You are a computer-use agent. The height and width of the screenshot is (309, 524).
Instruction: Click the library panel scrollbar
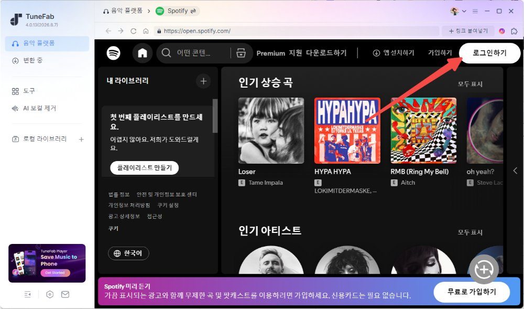[x=215, y=116]
